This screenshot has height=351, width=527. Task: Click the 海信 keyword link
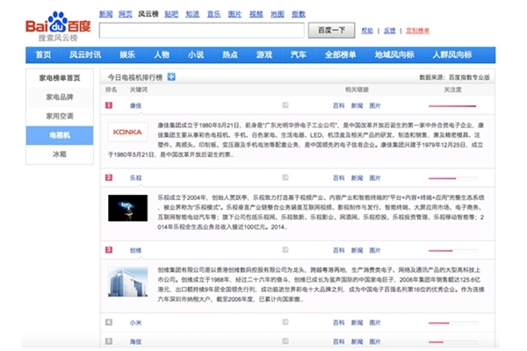136,341
